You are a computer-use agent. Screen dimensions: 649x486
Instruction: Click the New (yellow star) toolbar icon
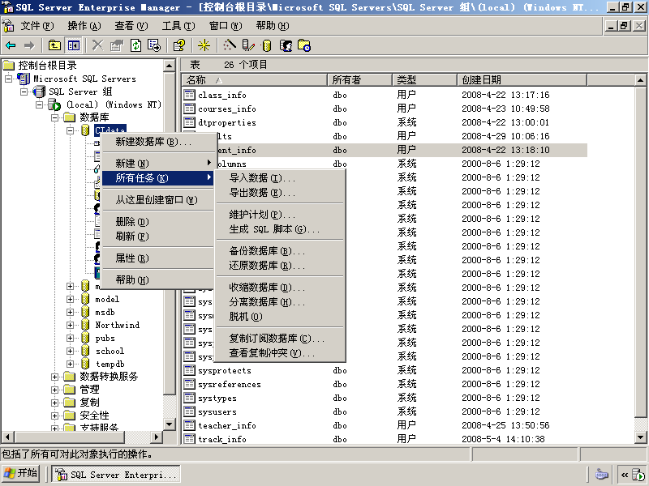point(204,45)
